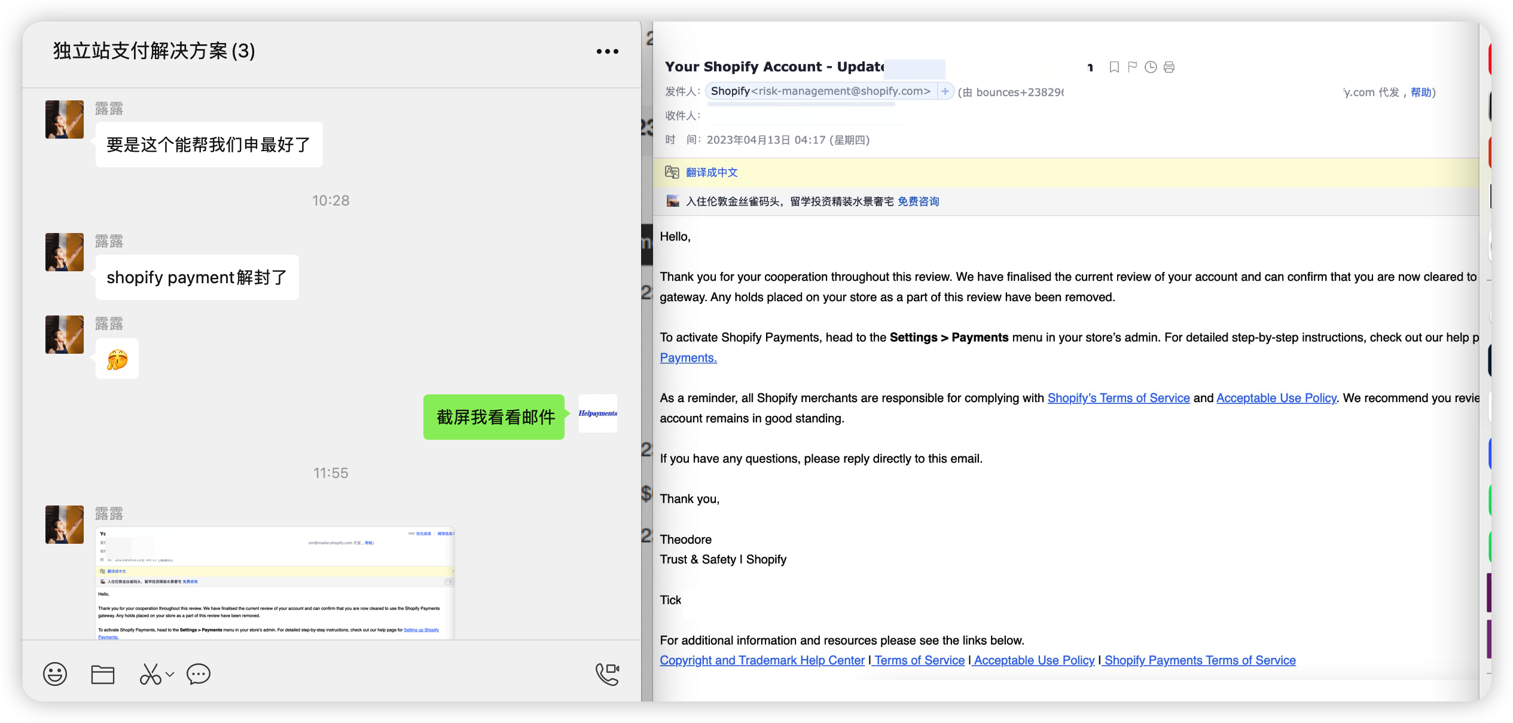Viewport: 1513px width, 723px height.
Task: Click the Helpayments avatar in chat
Action: pos(597,413)
